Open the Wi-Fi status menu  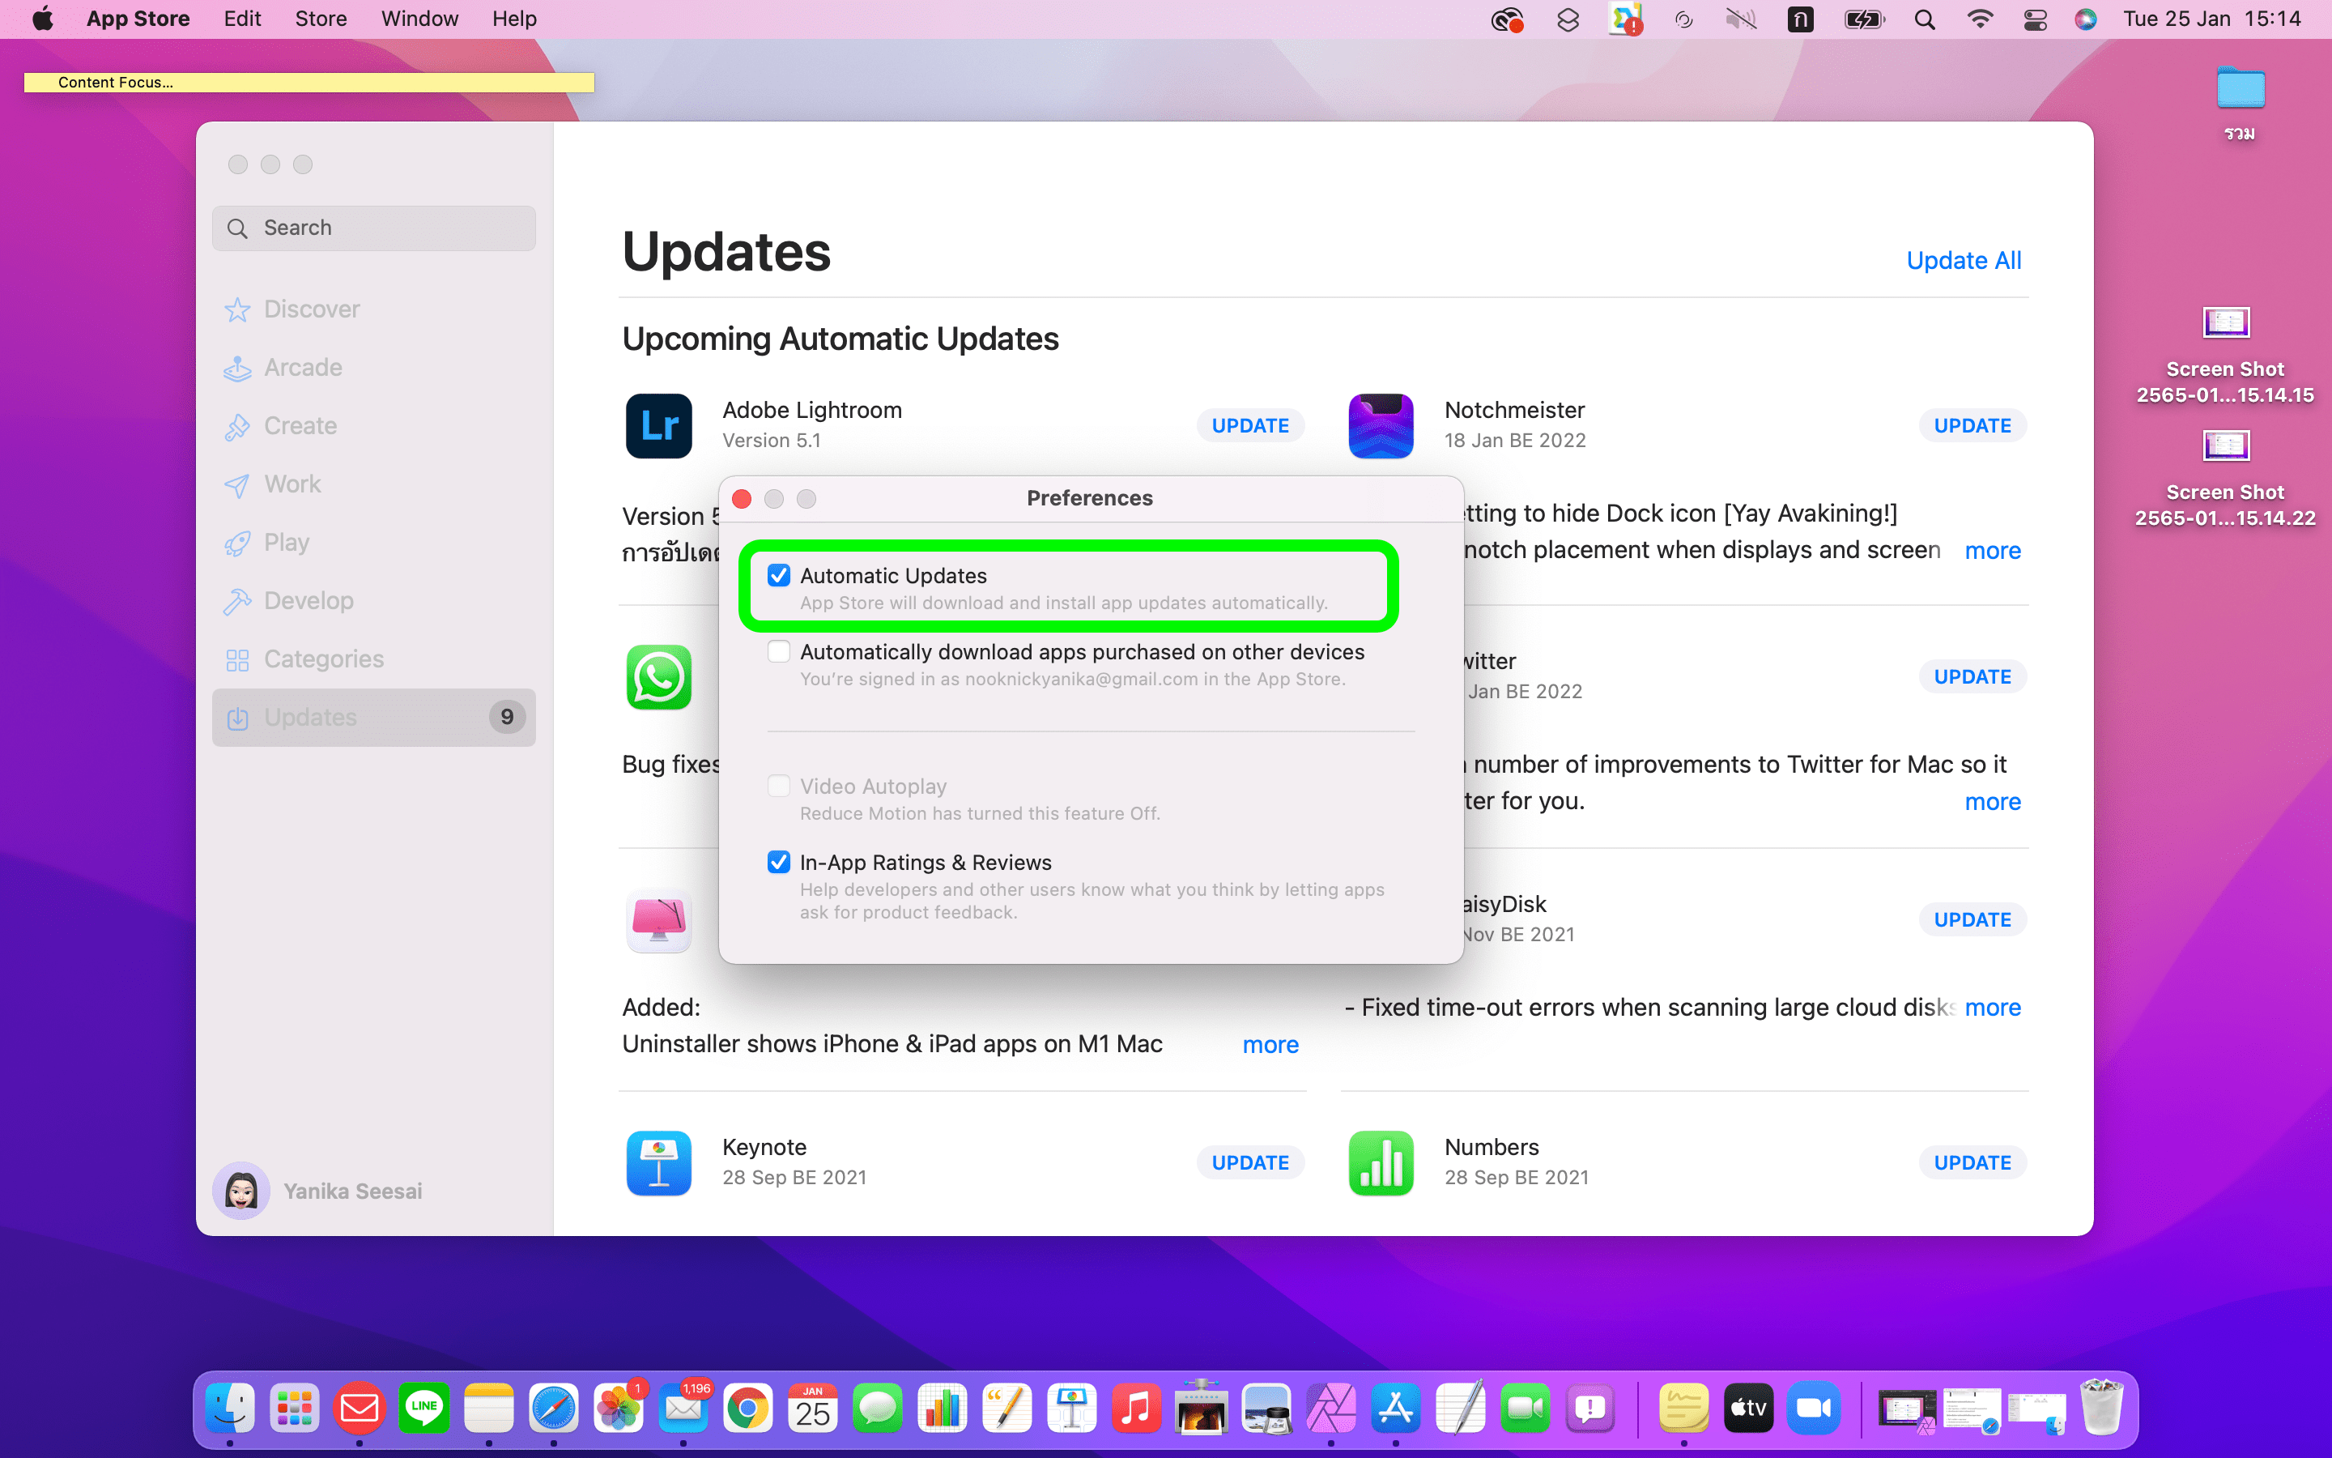(1979, 19)
